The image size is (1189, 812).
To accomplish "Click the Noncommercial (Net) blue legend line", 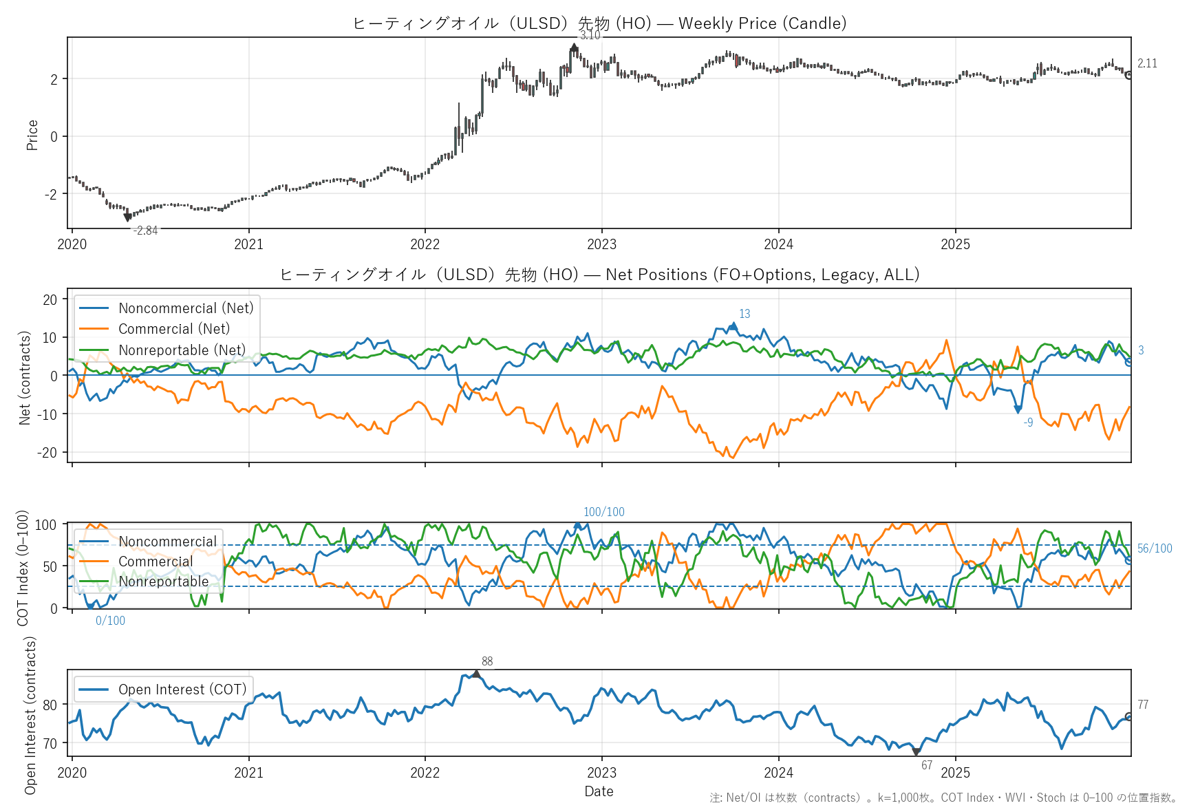I will click(94, 308).
